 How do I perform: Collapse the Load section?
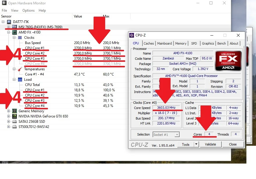click(x=14, y=79)
